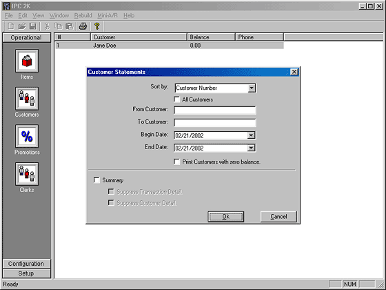Viewport: 386px width, 290px height.
Task: Open the Mini-A/R menu
Action: coord(108,15)
